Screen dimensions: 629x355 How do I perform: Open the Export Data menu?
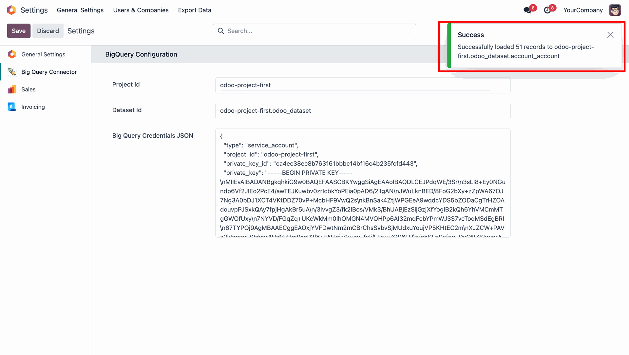pyautogui.click(x=195, y=10)
